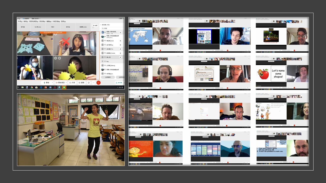
Task: Expand the arrow next to 開始視訊
Action: click(66, 83)
